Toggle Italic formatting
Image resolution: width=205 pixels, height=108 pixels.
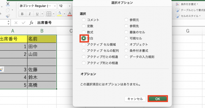[30, 14]
